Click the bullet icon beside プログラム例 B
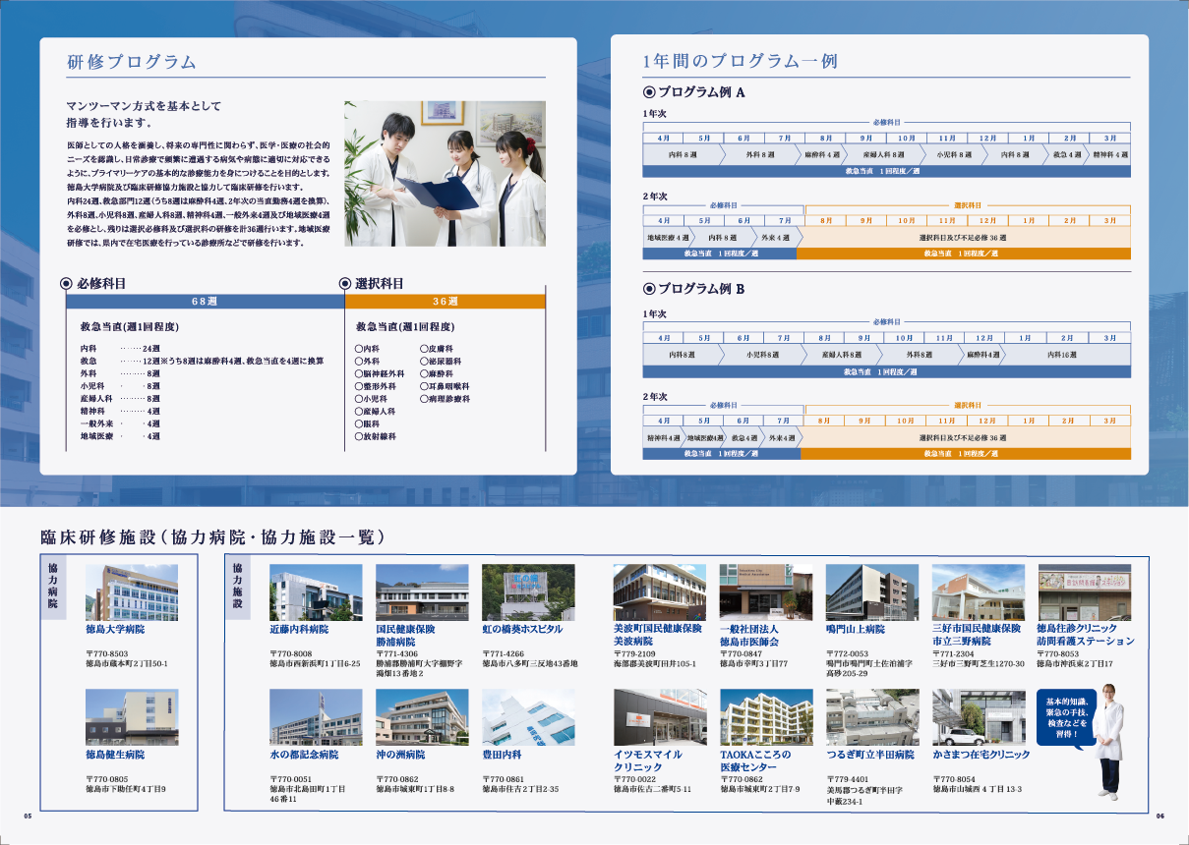This screenshot has width=1189, height=845. tap(648, 289)
